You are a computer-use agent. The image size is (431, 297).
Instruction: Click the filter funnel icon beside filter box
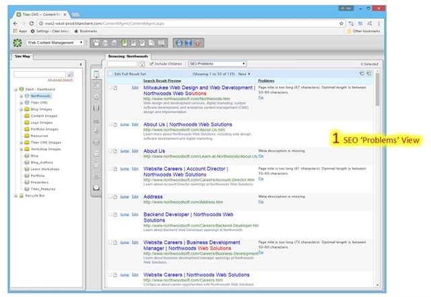point(142,64)
